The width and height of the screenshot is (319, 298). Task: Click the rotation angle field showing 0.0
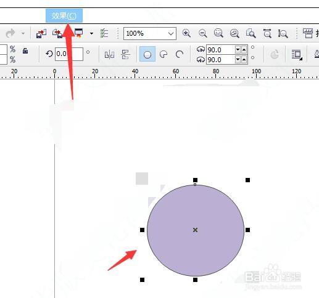pyautogui.click(x=69, y=54)
